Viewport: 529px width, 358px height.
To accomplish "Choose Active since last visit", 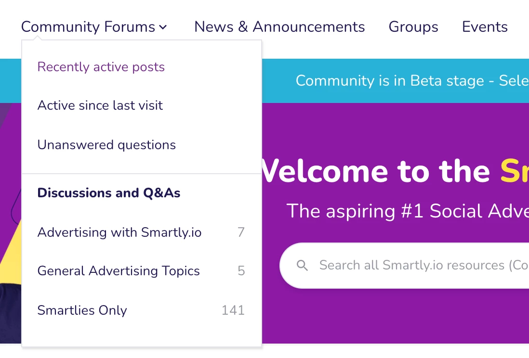I will 100,105.
